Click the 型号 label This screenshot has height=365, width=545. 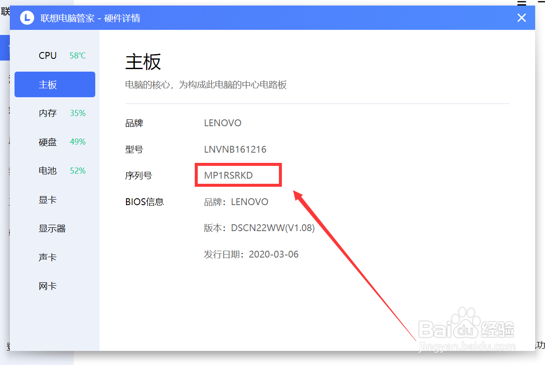point(134,149)
